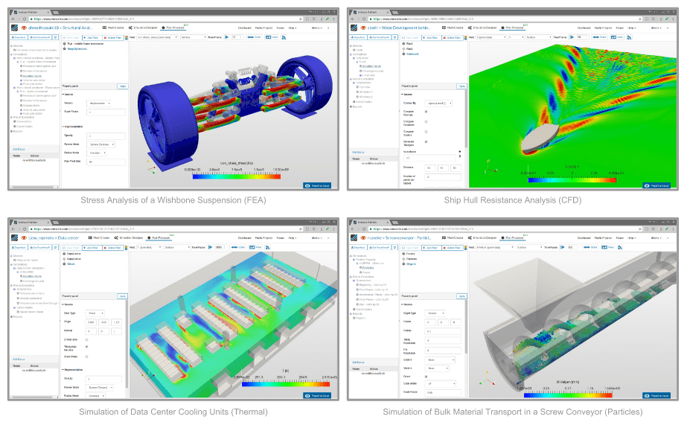
Task: Switch to Simulation Designer tab in ship hull window
Action: pyautogui.click(x=484, y=27)
